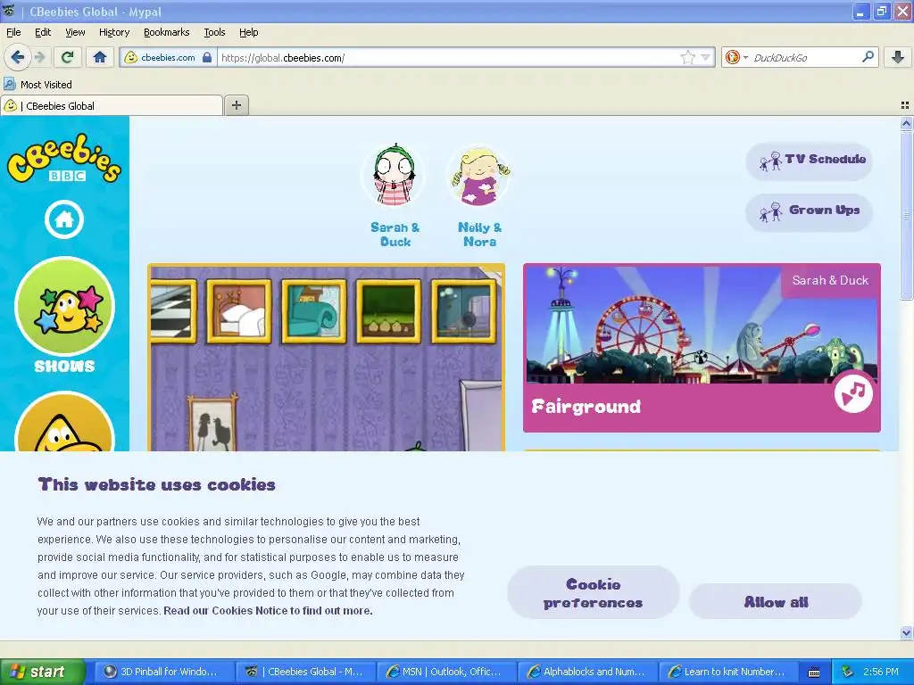Select the Nelly & Nora character
The image size is (914, 685).
479,195
